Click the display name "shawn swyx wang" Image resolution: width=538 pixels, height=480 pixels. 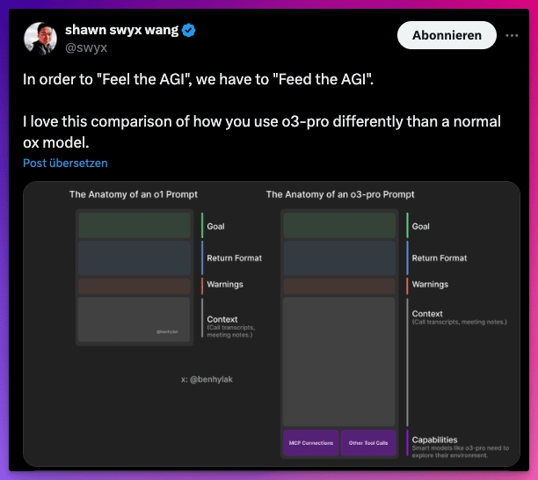(x=121, y=31)
